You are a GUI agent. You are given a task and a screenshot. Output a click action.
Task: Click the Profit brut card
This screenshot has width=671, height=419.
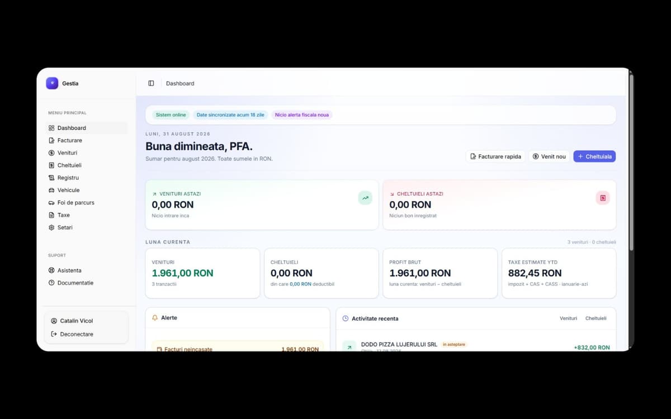pos(440,273)
